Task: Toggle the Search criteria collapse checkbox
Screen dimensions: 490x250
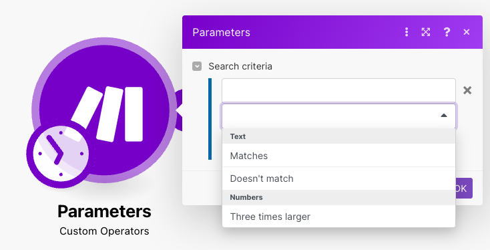Action: pyautogui.click(x=197, y=66)
